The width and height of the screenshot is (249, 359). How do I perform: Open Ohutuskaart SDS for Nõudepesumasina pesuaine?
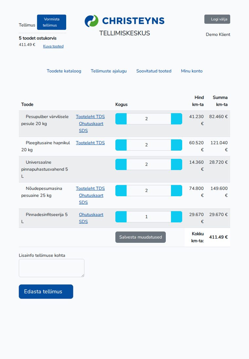click(x=91, y=199)
